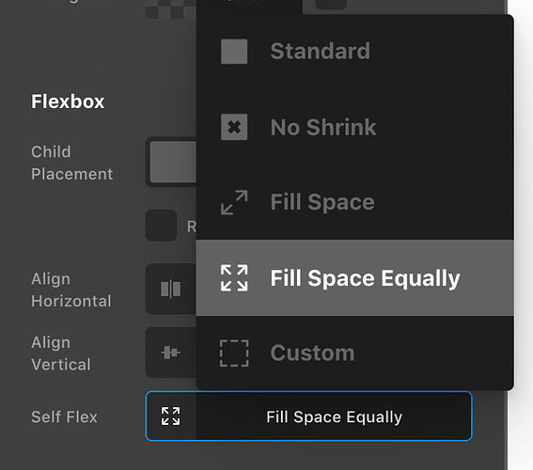The width and height of the screenshot is (533, 470).
Task: Open the Align Horizontal dropdown
Action: pos(171,289)
